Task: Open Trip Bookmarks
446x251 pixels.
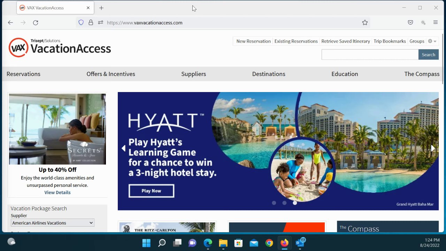Action: pyautogui.click(x=390, y=41)
